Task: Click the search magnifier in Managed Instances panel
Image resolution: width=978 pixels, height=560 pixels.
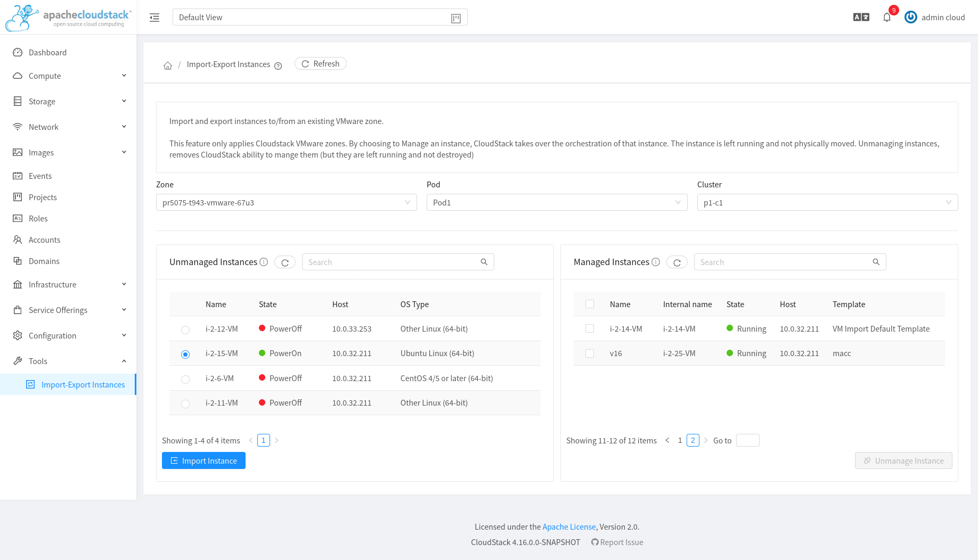Action: pyautogui.click(x=876, y=262)
